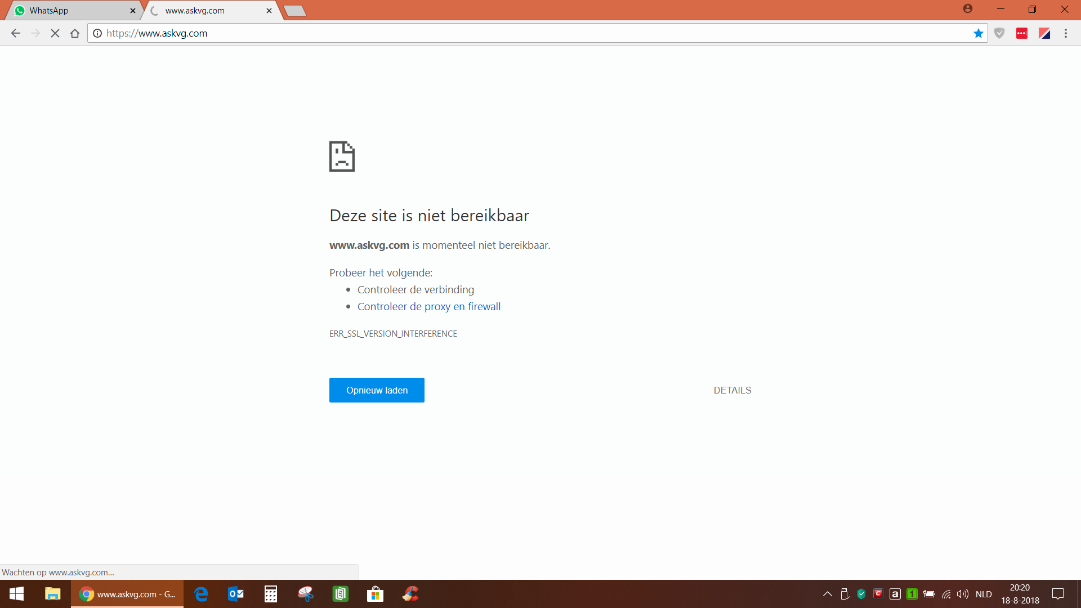Click the Opnieuw laden button
The image size is (1081, 608).
pyautogui.click(x=377, y=390)
